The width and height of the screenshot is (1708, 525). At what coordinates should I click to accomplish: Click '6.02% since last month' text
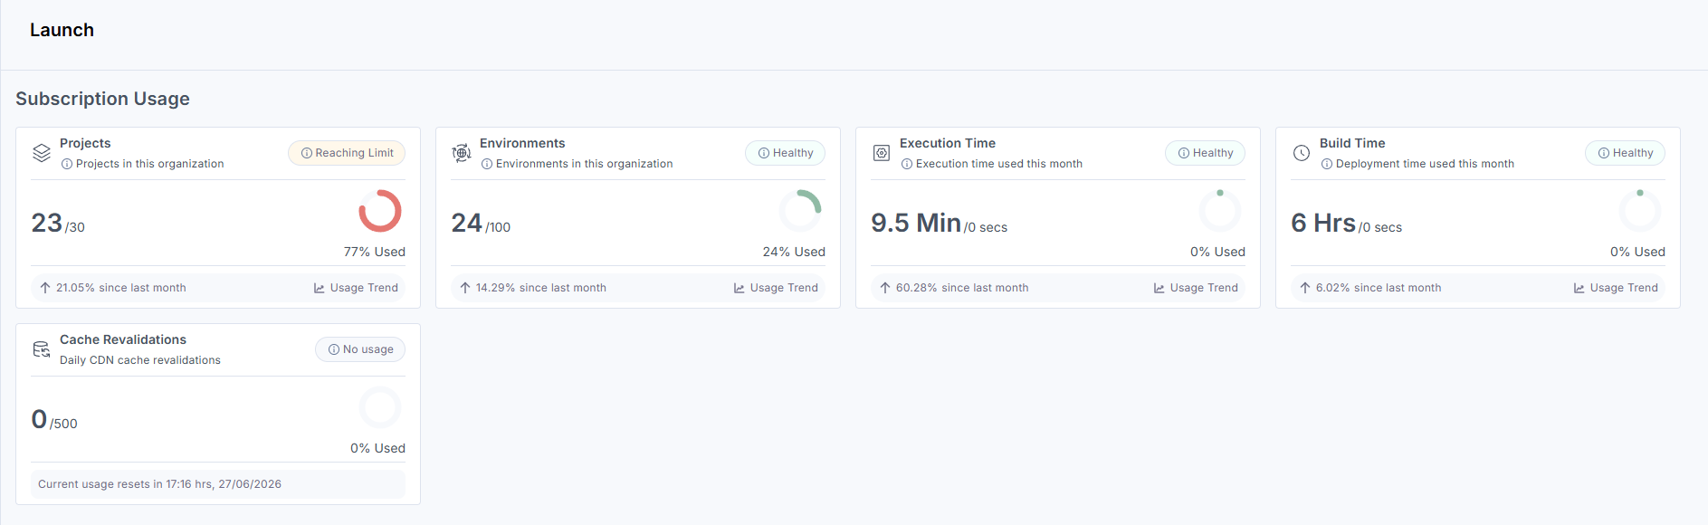pos(1379,288)
